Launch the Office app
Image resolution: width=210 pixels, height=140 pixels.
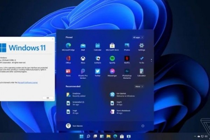68,60
